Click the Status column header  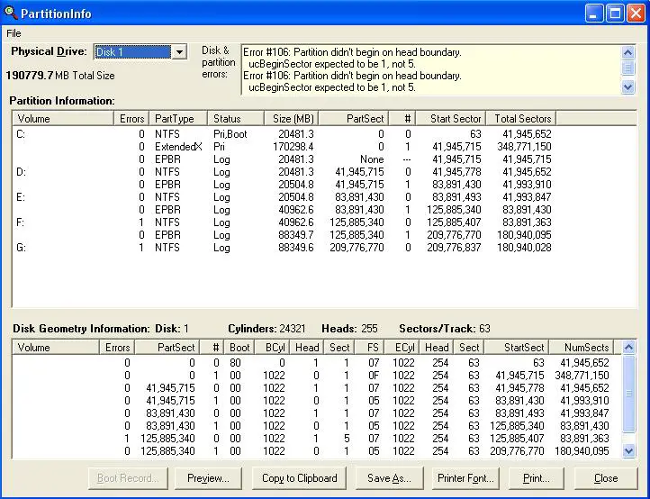click(x=236, y=119)
